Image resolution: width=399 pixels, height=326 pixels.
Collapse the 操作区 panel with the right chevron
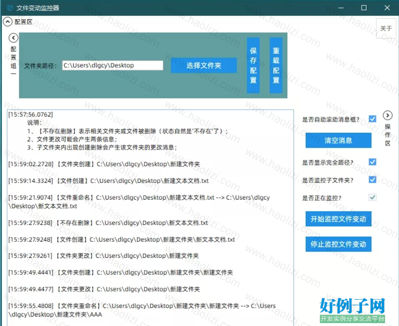click(388, 116)
